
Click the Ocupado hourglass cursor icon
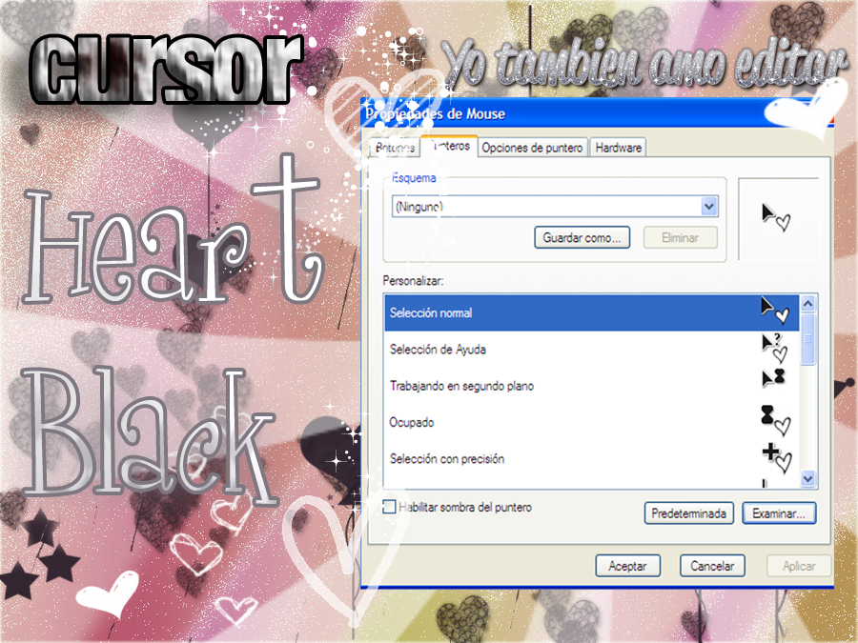pos(774,419)
